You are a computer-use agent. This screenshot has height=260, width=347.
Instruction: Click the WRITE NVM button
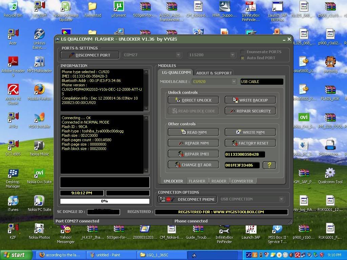pos(250,132)
